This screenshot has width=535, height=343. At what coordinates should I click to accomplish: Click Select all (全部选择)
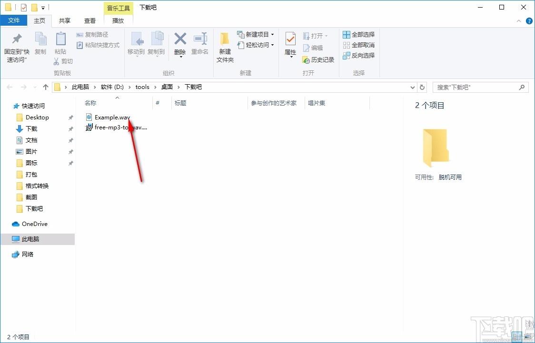[358, 34]
